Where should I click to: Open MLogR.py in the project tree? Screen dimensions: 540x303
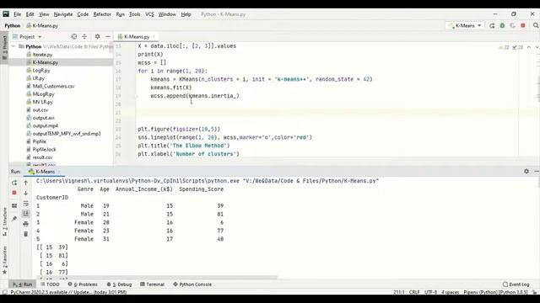coord(43,94)
